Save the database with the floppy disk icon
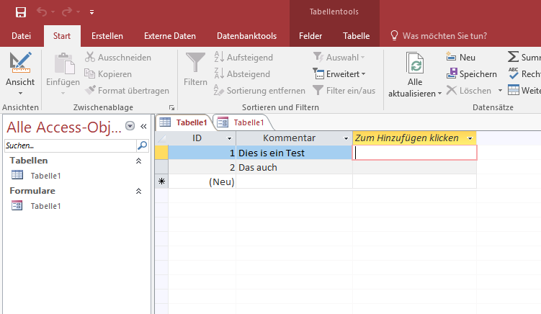 click(x=21, y=12)
